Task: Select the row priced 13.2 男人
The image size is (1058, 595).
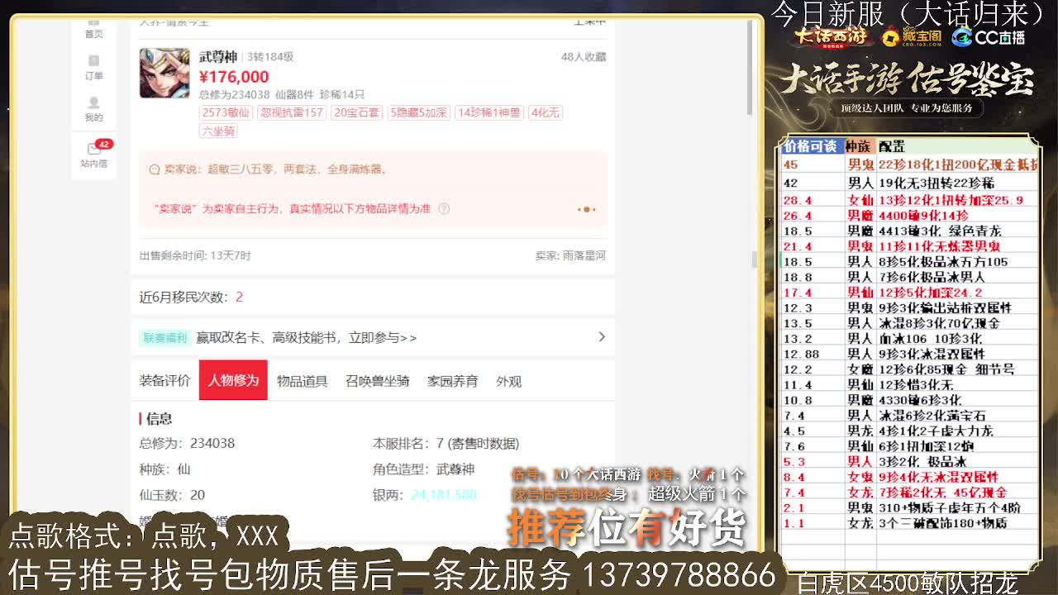Action: 910,339
